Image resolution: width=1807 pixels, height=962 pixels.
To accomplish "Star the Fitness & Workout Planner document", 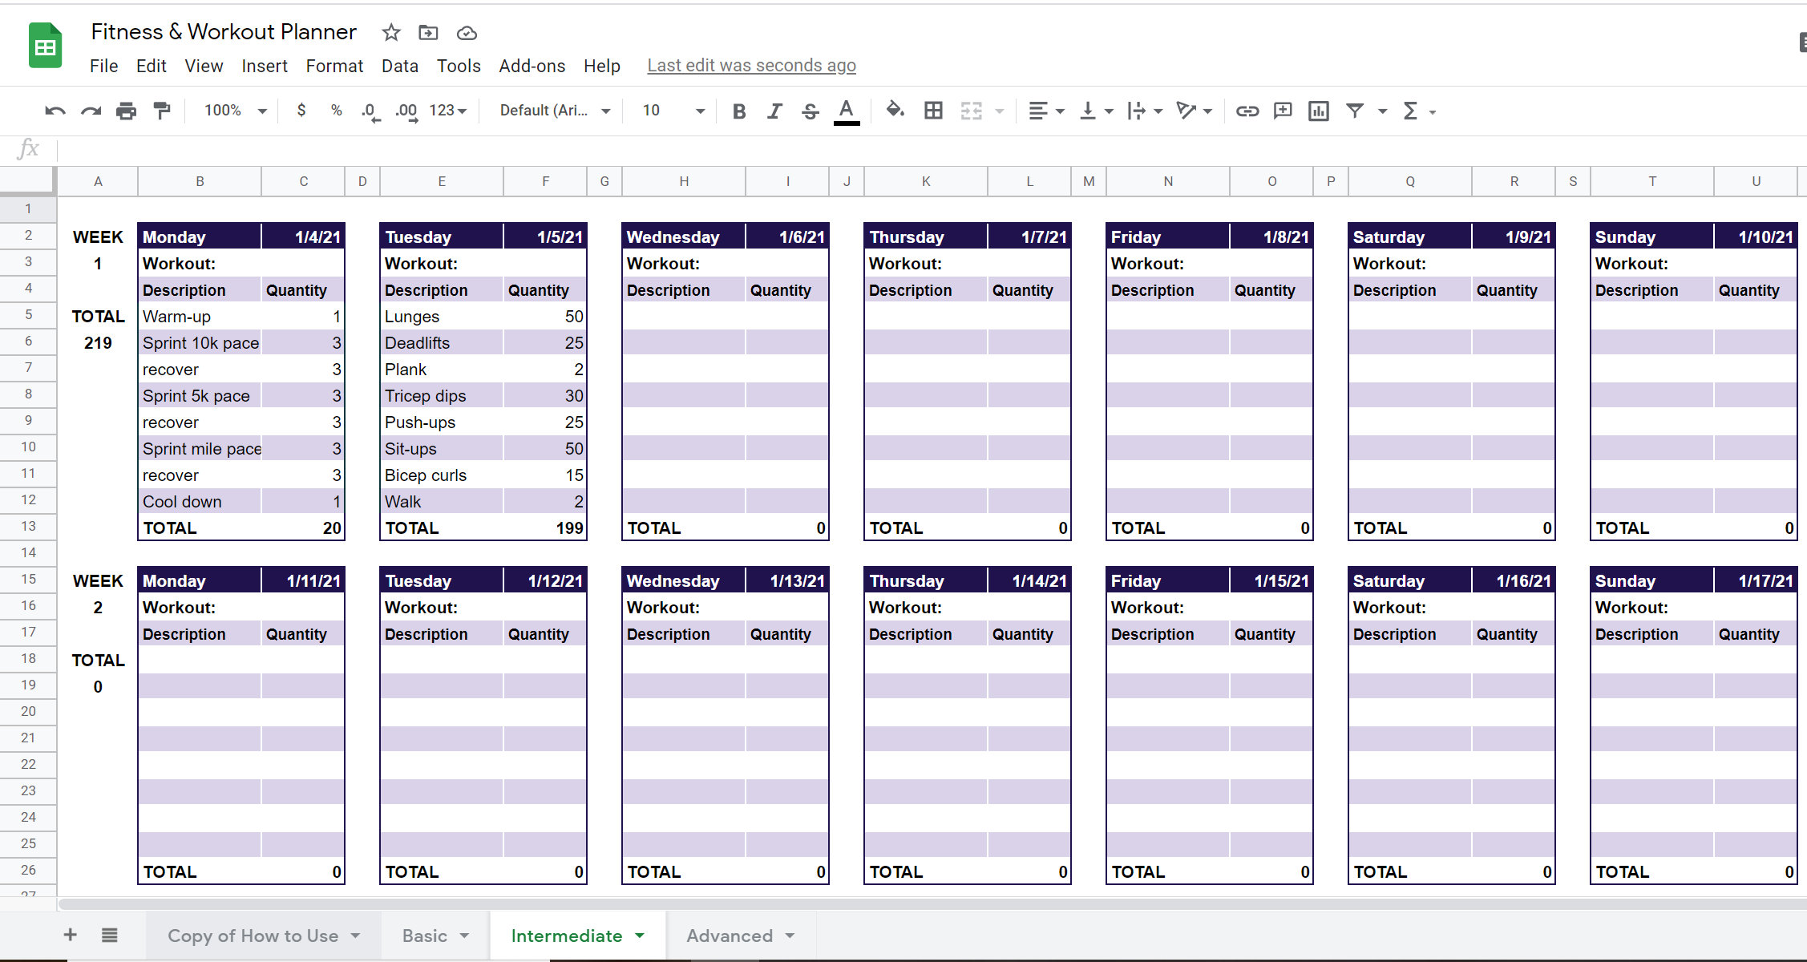I will pyautogui.click(x=390, y=32).
